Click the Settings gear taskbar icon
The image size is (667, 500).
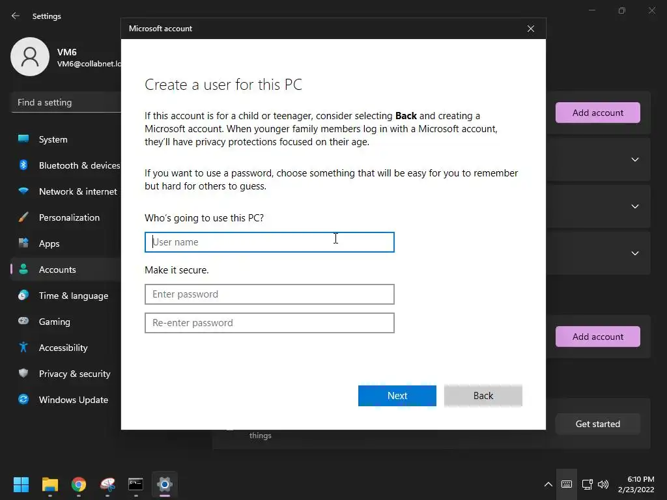click(165, 484)
